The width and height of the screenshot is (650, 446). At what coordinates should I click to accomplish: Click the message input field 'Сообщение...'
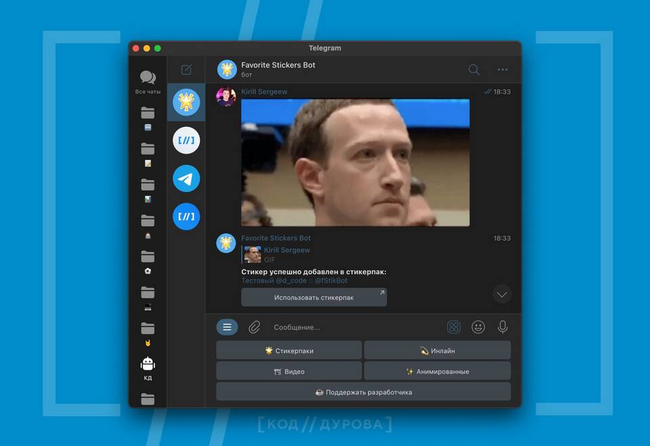[x=352, y=327]
